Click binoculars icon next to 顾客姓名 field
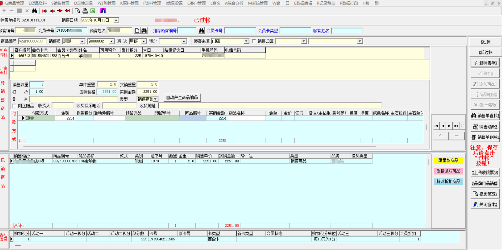Viewport: 502px width, 250px height. pyautogui.click(x=144, y=31)
